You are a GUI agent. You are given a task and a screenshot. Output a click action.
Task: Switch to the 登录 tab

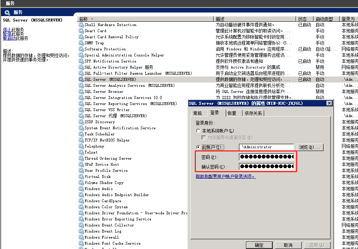tap(214, 113)
